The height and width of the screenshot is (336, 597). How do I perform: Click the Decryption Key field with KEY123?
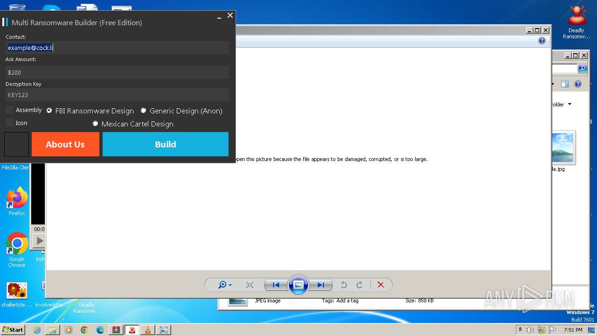[x=117, y=95]
